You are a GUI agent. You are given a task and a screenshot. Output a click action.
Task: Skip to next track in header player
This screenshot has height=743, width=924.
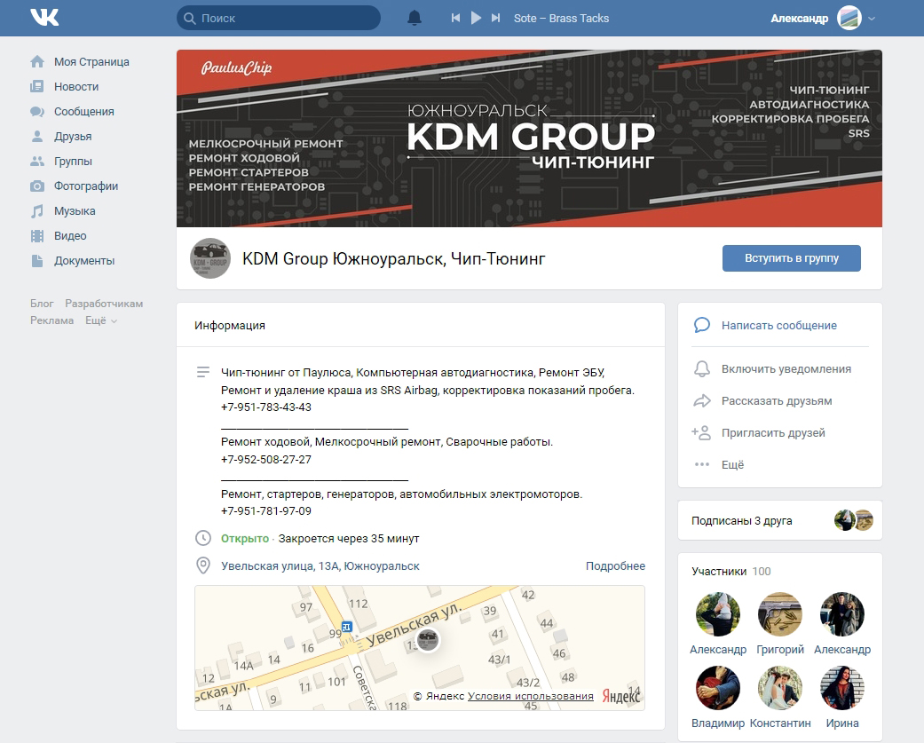click(495, 18)
